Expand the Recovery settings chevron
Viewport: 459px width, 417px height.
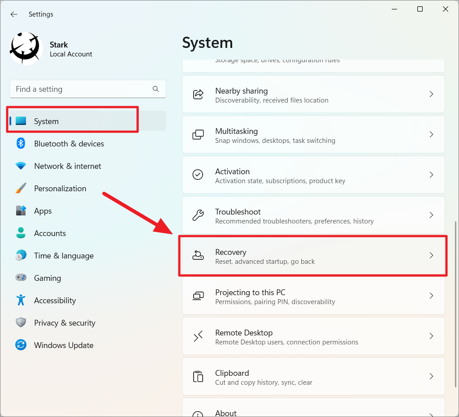click(431, 255)
